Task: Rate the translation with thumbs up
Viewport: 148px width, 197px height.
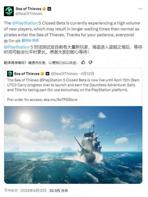Action: point(83,62)
